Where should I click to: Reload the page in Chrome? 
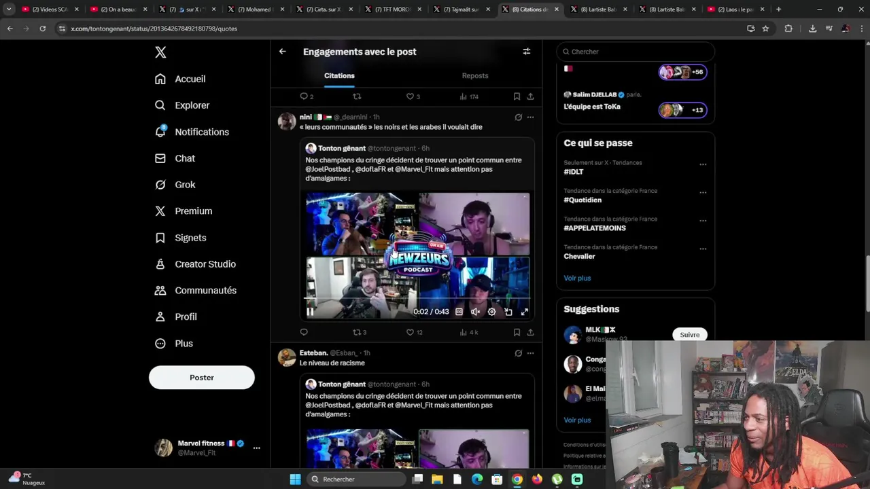(x=42, y=29)
